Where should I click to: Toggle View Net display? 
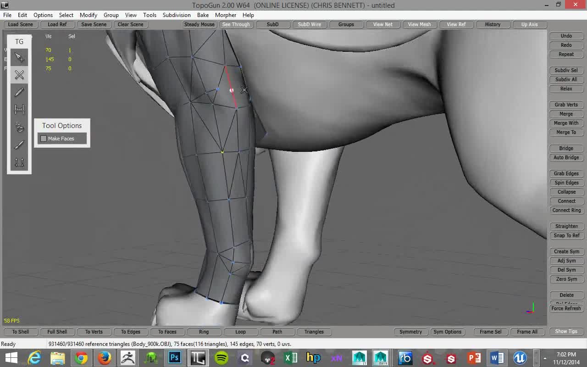click(383, 24)
